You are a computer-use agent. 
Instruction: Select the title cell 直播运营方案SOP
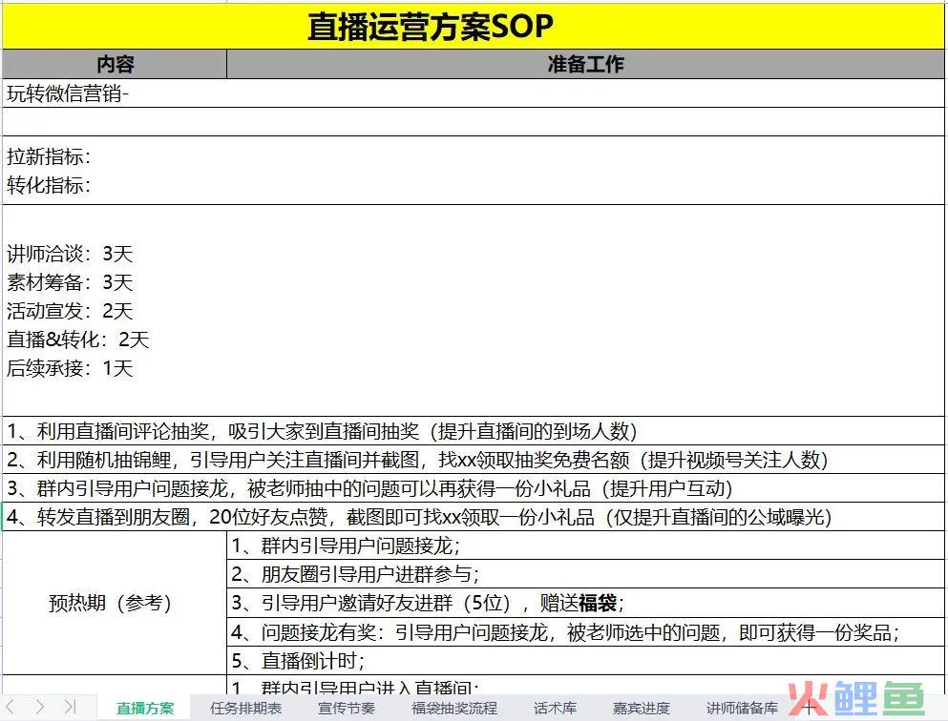tap(474, 27)
